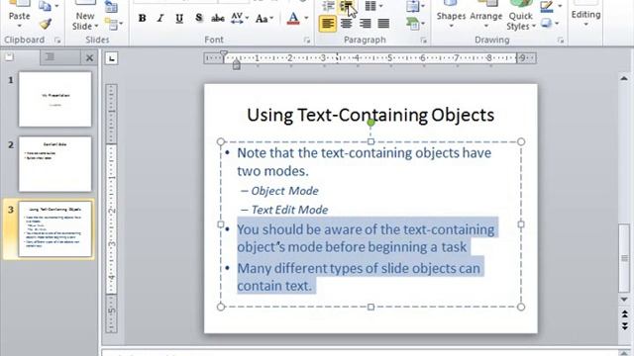Switch to the Slides pane tab
The width and height of the screenshot is (634, 356).
[x=9, y=57]
